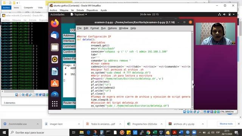Image resolution: width=242 pixels, height=136 pixels.
Task: Click mikrotik window horizontal scrollbar left arrow
Action: coord(2,91)
